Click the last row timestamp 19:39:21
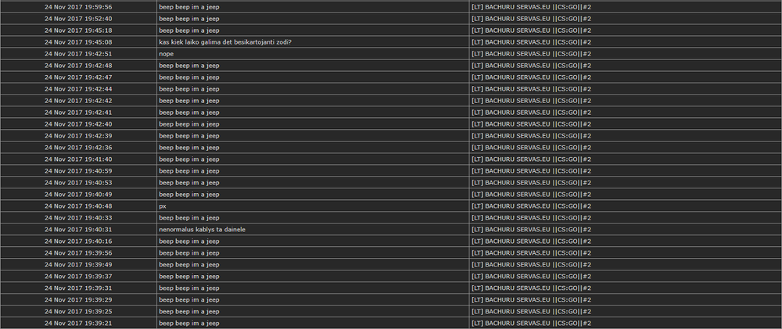Image resolution: width=782 pixels, height=329 pixels. click(x=78, y=324)
